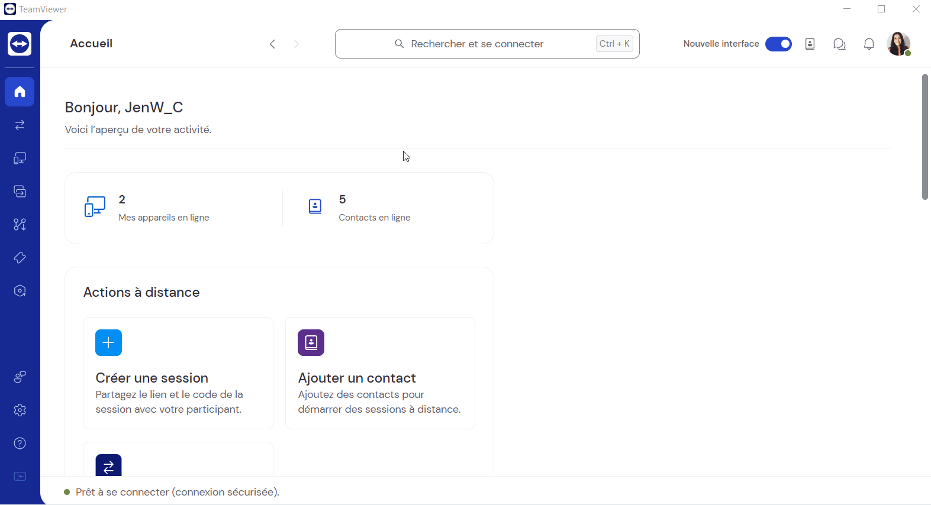Image resolution: width=931 pixels, height=505 pixels.
Task: Open the user profile avatar
Action: point(898,44)
